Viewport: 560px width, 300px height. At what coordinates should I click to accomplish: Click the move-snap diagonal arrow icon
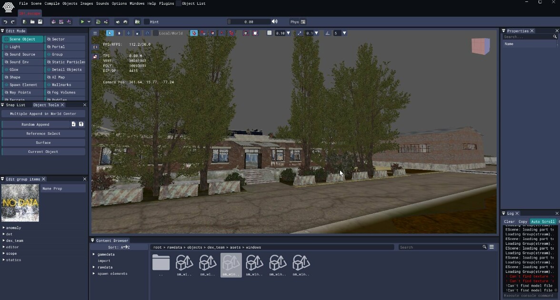[299, 33]
